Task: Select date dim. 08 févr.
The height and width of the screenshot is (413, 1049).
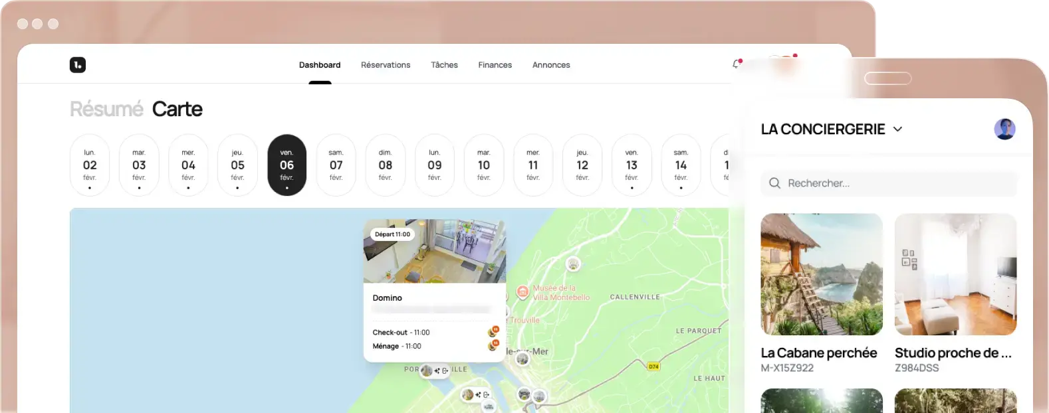Action: (386, 165)
